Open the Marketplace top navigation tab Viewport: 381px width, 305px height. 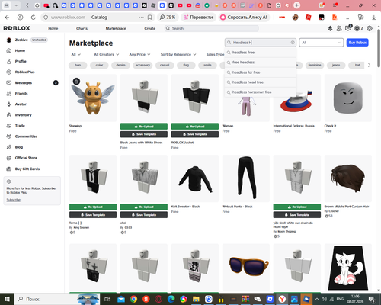pyautogui.click(x=116, y=28)
